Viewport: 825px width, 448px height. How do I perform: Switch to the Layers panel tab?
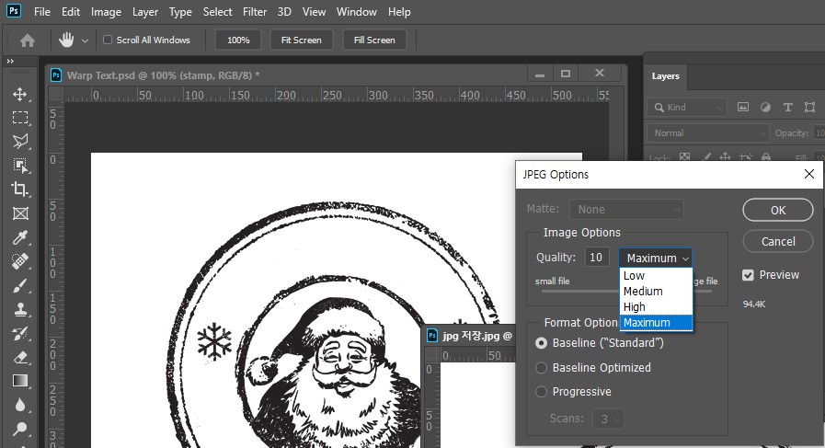click(x=666, y=76)
